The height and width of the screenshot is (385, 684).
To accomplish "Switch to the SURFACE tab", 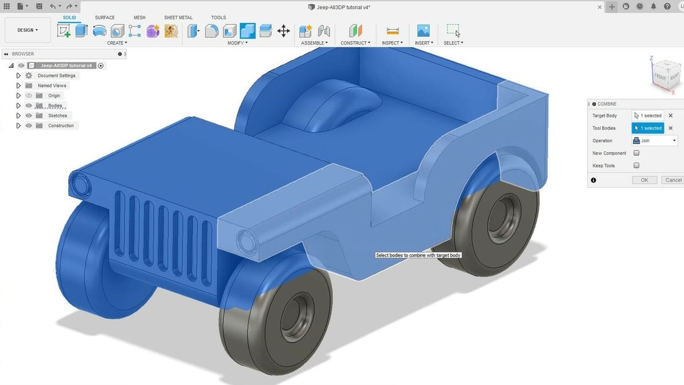I will pyautogui.click(x=104, y=18).
